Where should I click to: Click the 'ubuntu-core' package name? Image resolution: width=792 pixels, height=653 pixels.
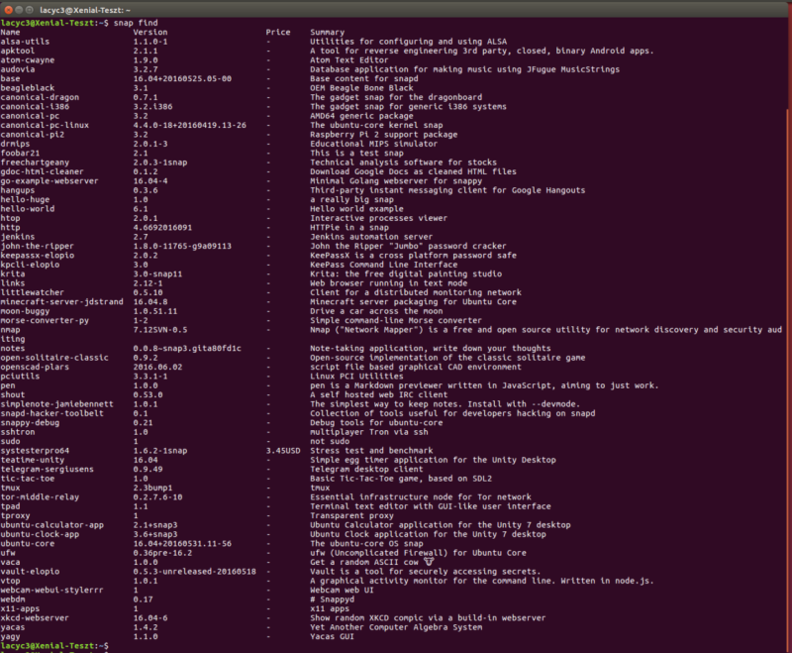pos(28,544)
